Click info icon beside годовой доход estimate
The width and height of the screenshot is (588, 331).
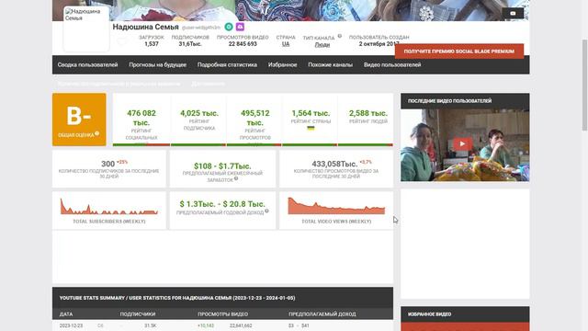tap(266, 211)
